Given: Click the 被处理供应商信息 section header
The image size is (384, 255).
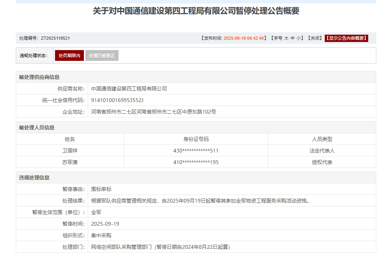Looking at the screenshot, I should [x=39, y=77].
